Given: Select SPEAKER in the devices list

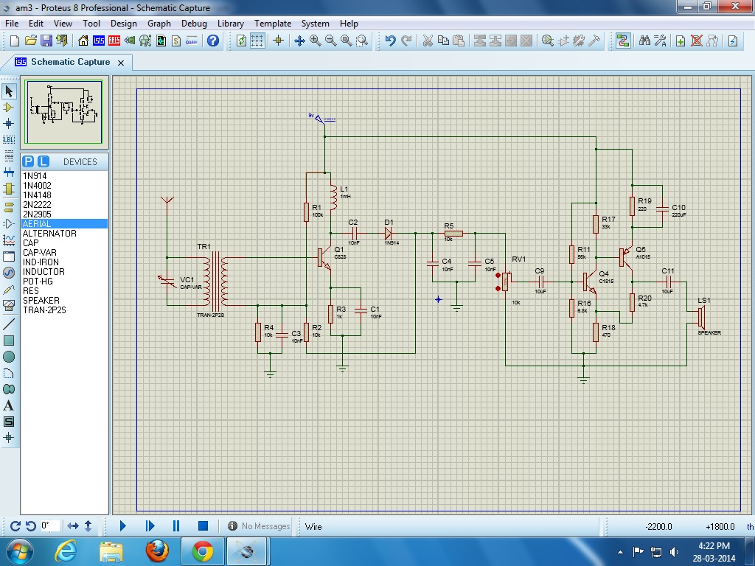Looking at the screenshot, I should tap(41, 301).
